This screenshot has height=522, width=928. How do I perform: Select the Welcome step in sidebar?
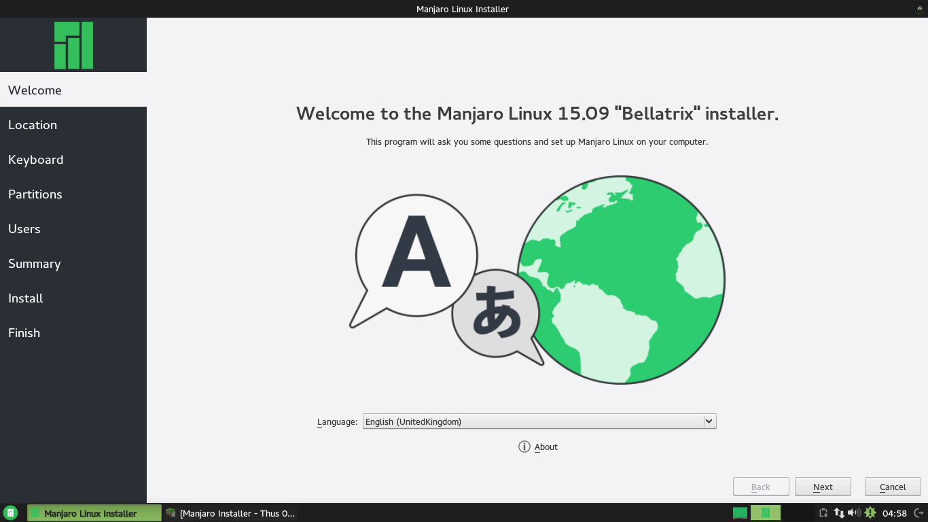tap(73, 90)
